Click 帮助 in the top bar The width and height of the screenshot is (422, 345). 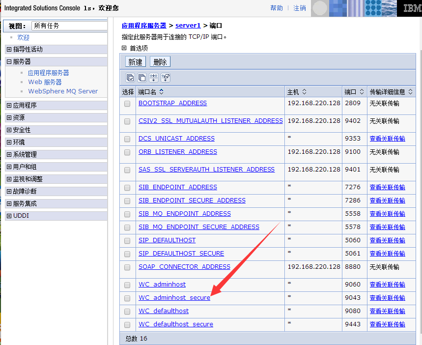pyautogui.click(x=277, y=8)
